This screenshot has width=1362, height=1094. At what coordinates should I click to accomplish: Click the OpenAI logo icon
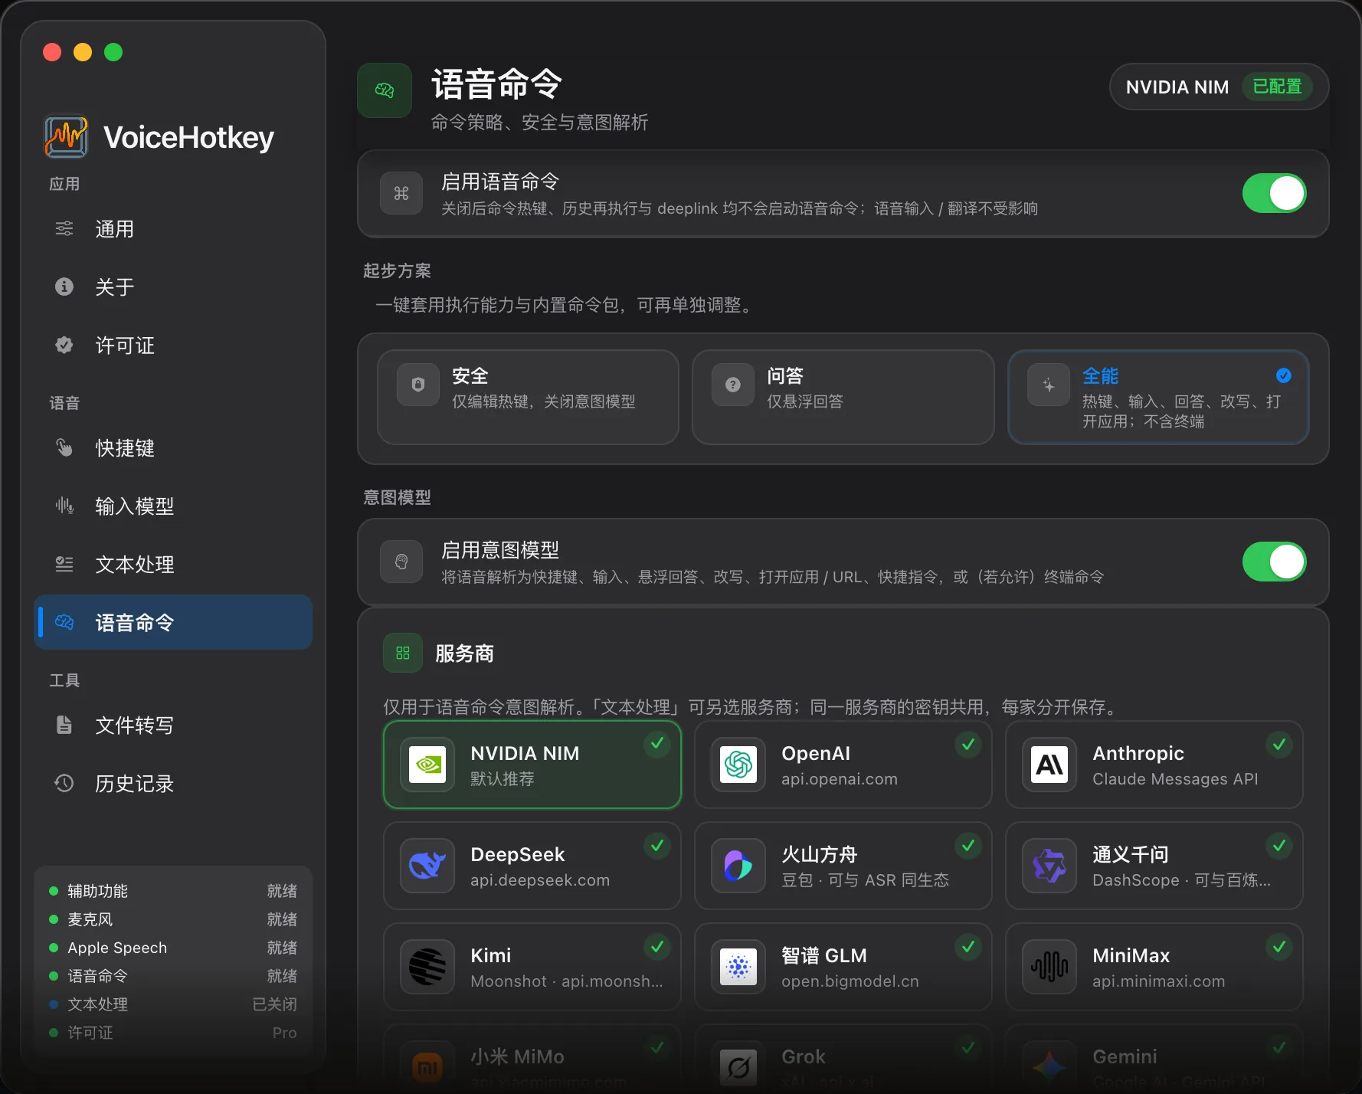(x=738, y=765)
